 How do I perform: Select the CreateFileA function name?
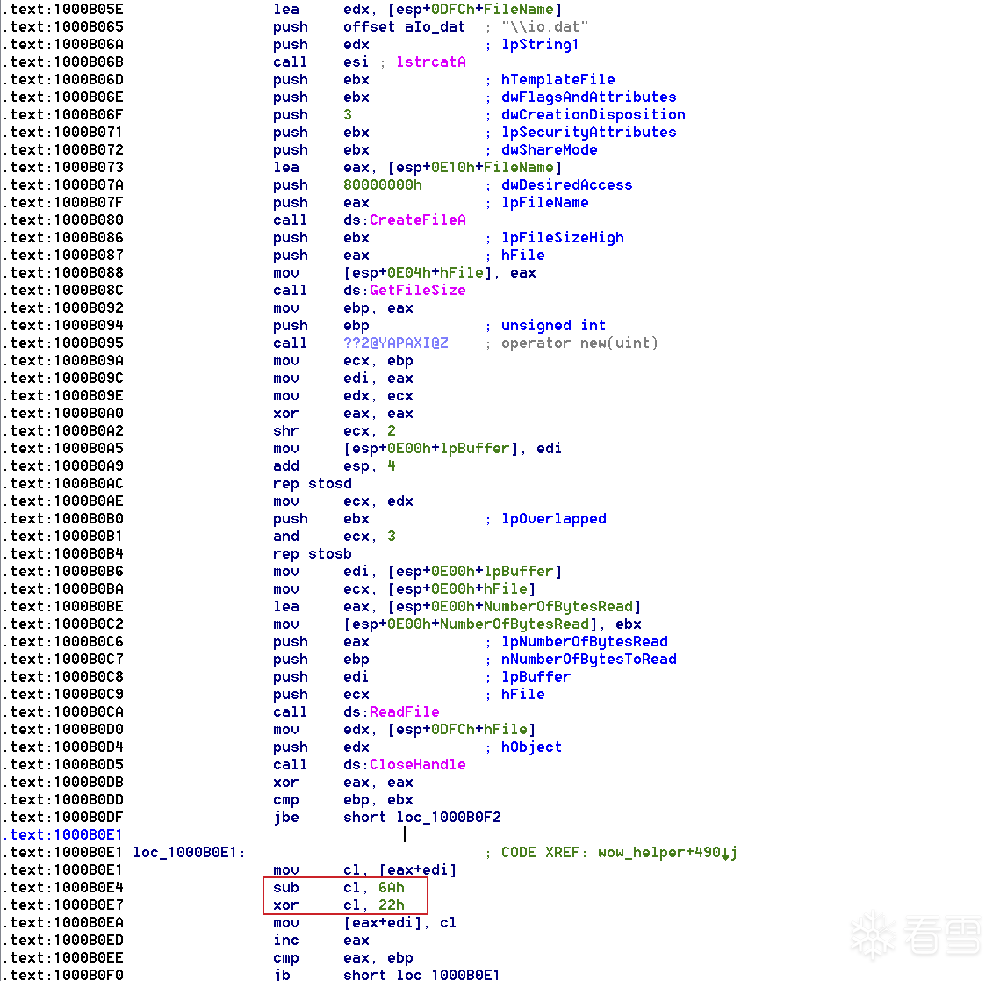pyautogui.click(x=417, y=220)
